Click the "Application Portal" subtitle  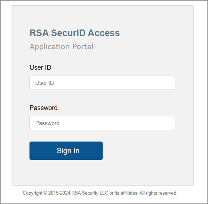point(61,47)
